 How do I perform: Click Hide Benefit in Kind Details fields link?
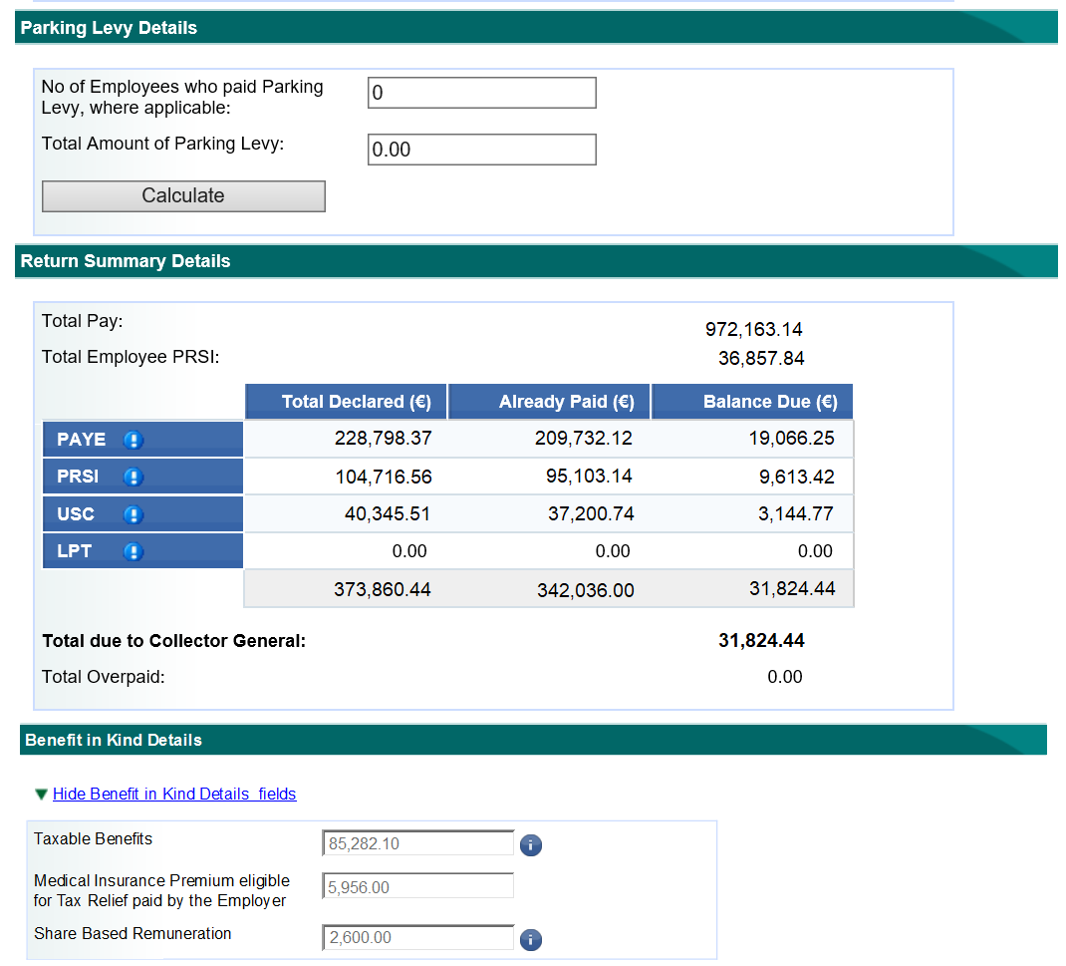pos(174,795)
